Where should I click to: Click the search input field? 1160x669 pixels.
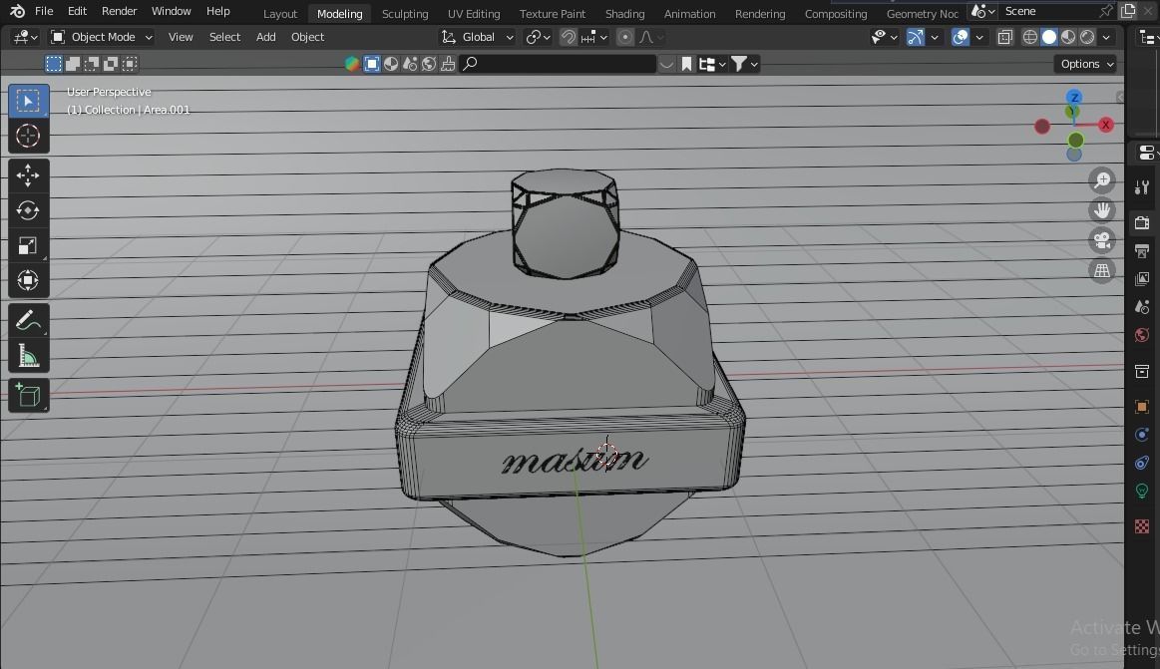pos(558,65)
